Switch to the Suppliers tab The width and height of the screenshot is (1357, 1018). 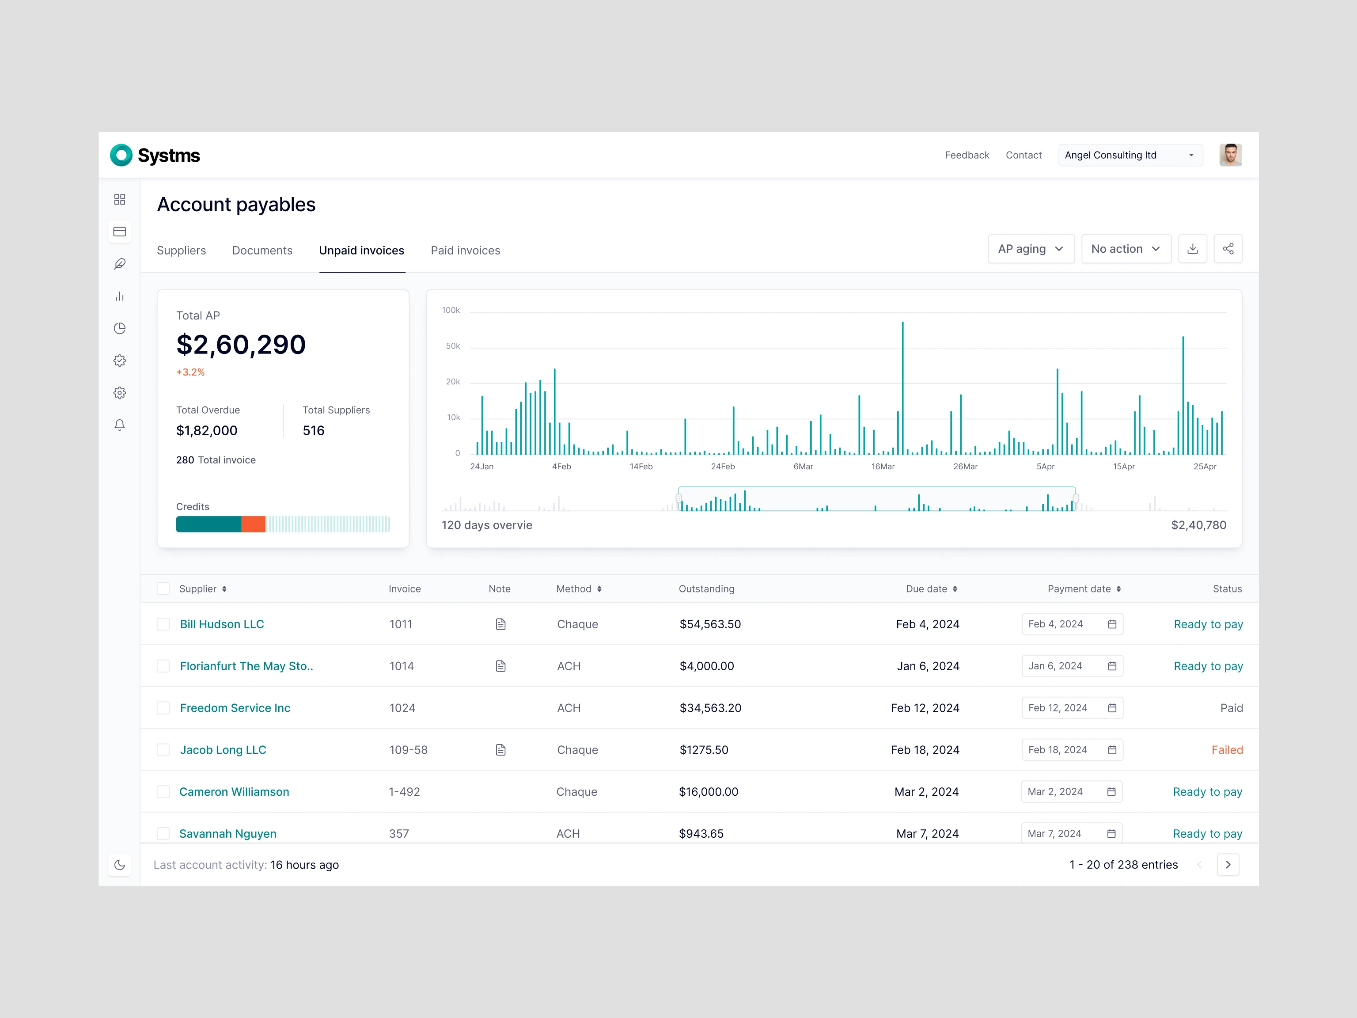click(x=181, y=251)
